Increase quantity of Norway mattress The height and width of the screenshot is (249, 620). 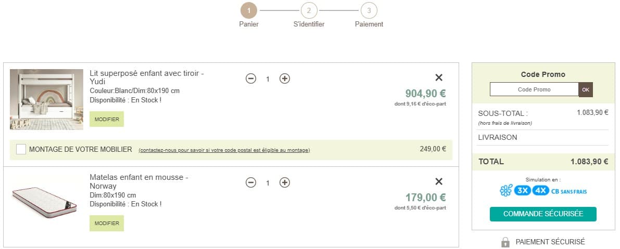(x=285, y=182)
